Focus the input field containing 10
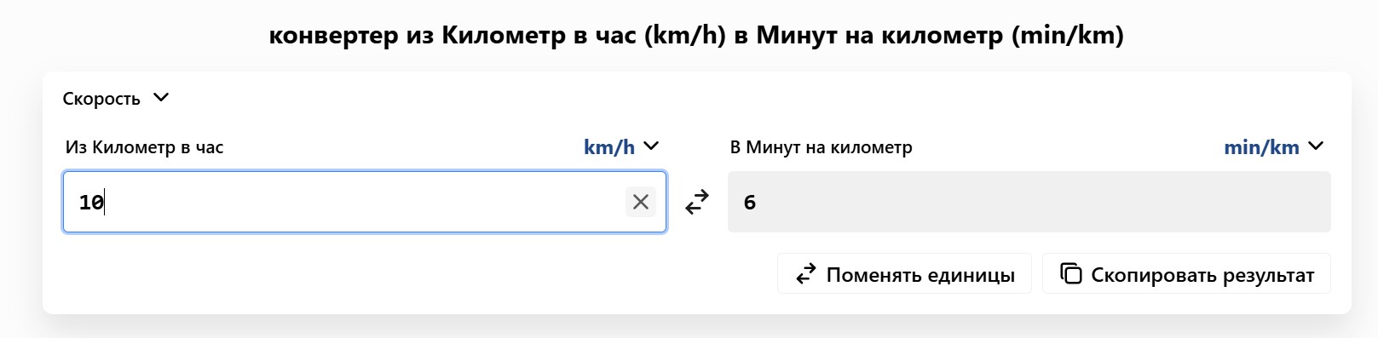This screenshot has width=1378, height=338. click(365, 202)
